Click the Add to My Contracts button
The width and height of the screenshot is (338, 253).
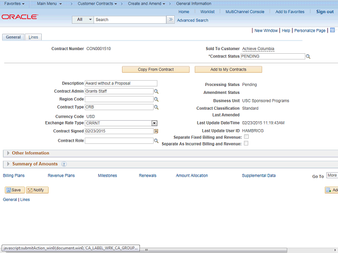pos(228,70)
